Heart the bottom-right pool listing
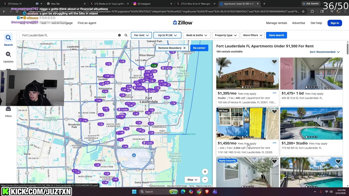 point(338,161)
